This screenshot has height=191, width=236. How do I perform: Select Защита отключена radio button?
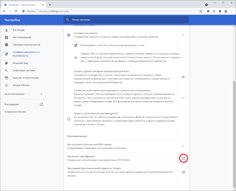69,119
